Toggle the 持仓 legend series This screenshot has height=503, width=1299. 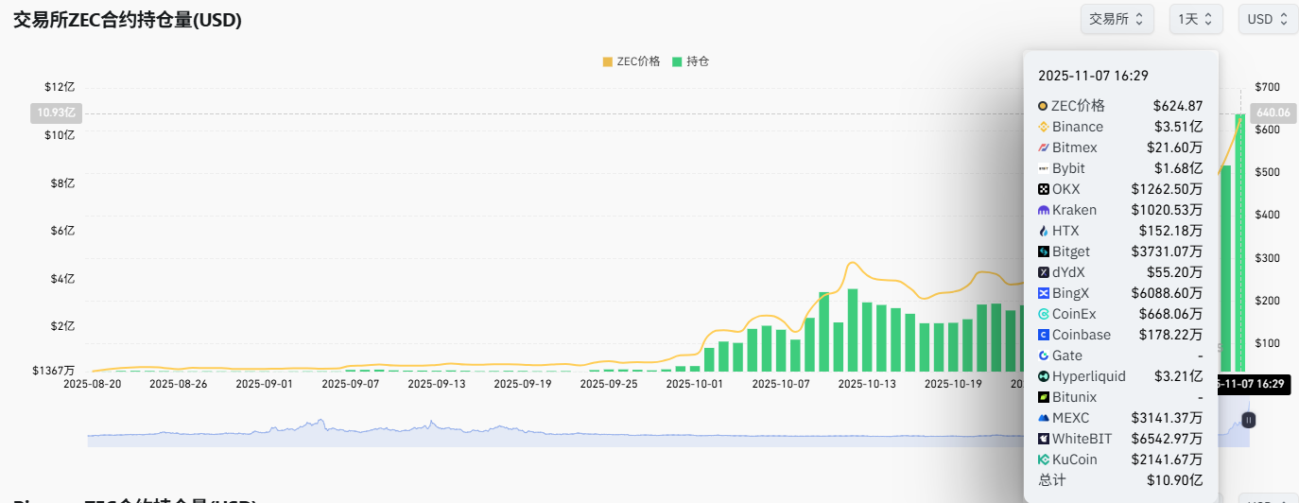690,61
